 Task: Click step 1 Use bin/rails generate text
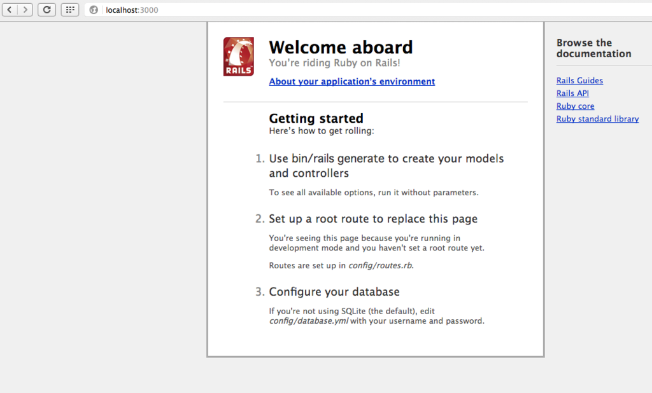click(386, 166)
